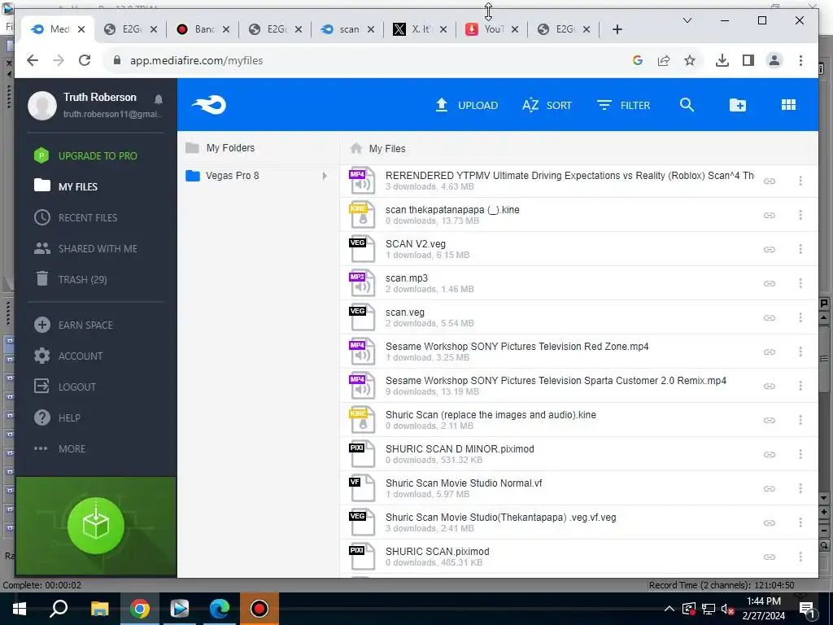The width and height of the screenshot is (833, 625).
Task: Click Earn Space in sidebar
Action: click(72, 325)
